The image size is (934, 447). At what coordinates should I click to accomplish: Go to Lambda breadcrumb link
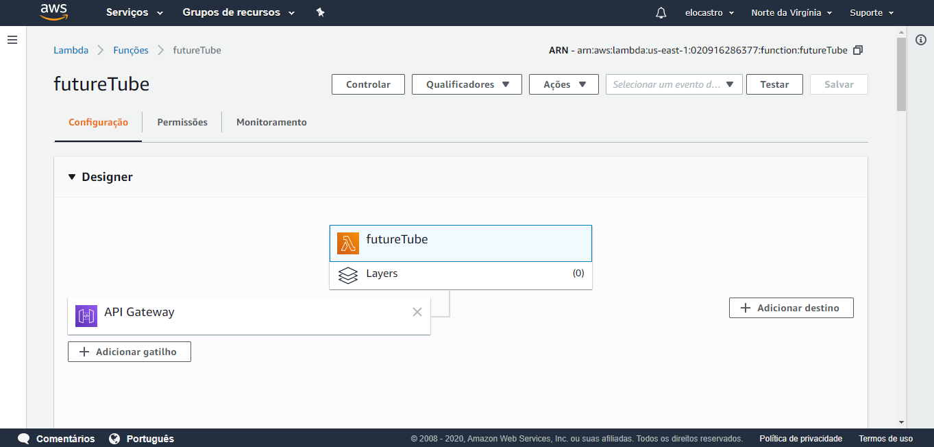click(x=71, y=50)
